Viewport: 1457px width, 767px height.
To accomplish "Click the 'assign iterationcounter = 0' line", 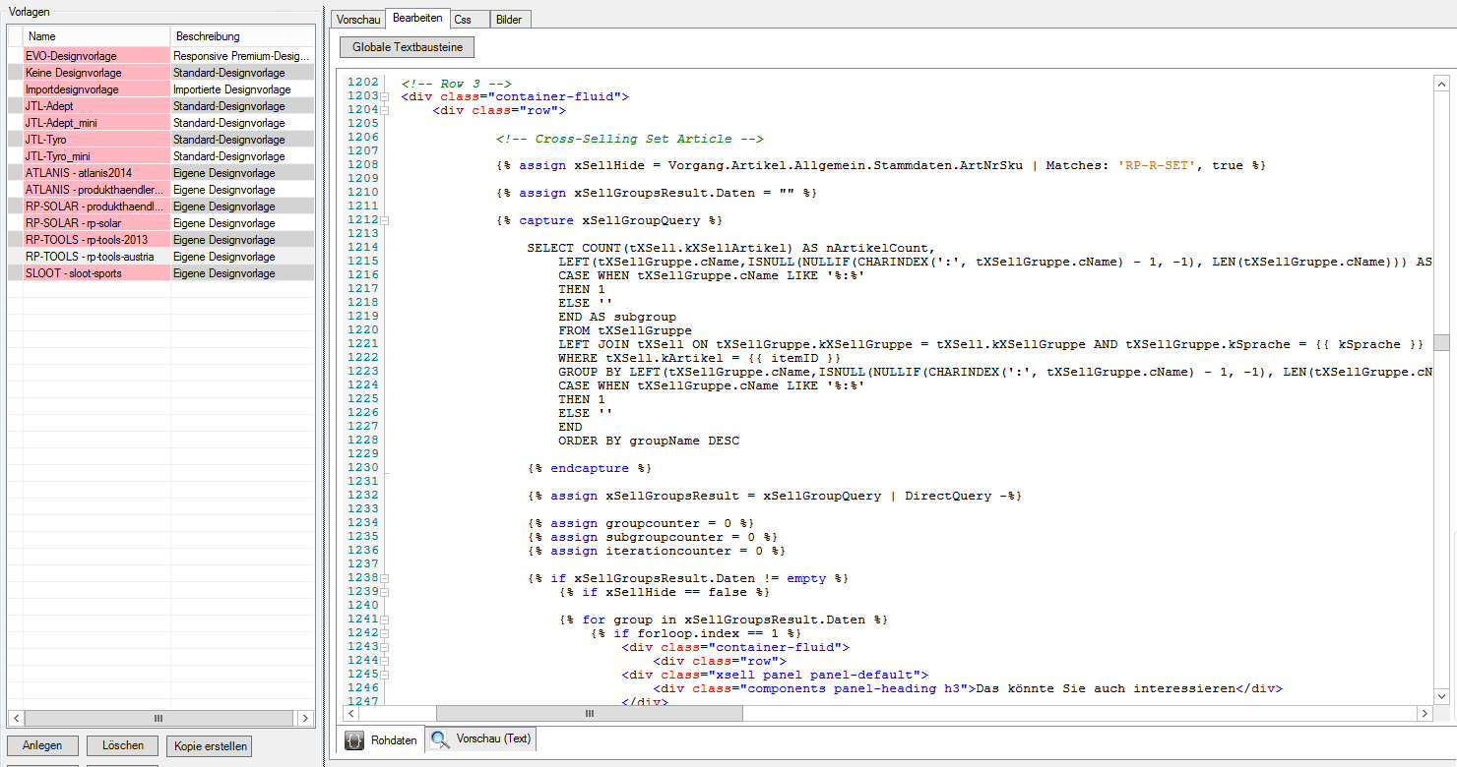I will pos(657,551).
